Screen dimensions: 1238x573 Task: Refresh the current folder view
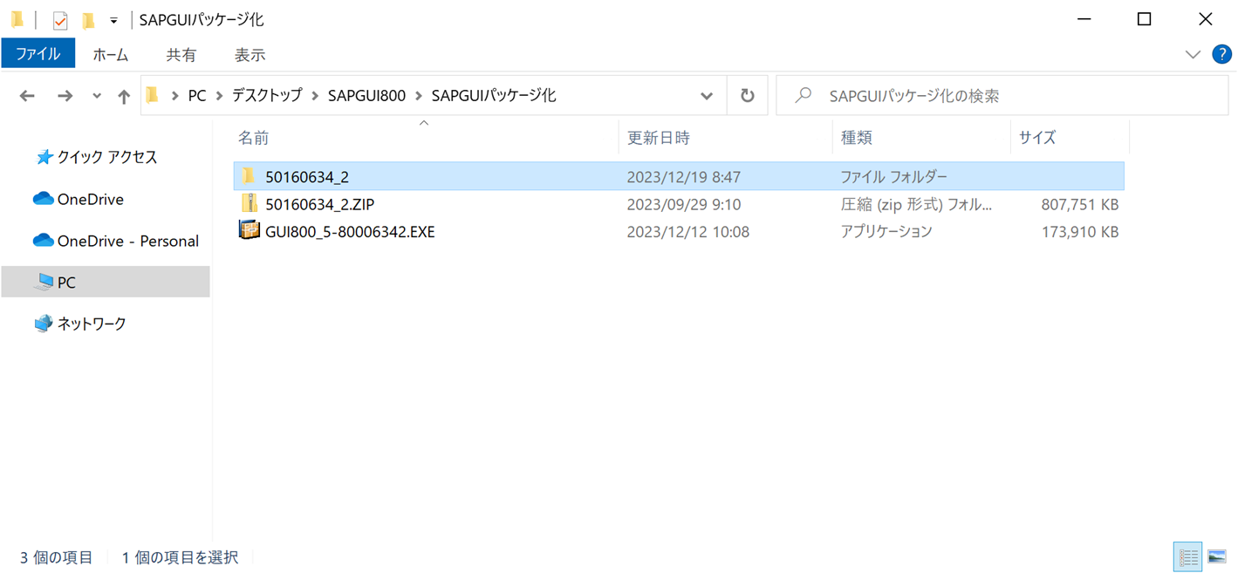748,96
